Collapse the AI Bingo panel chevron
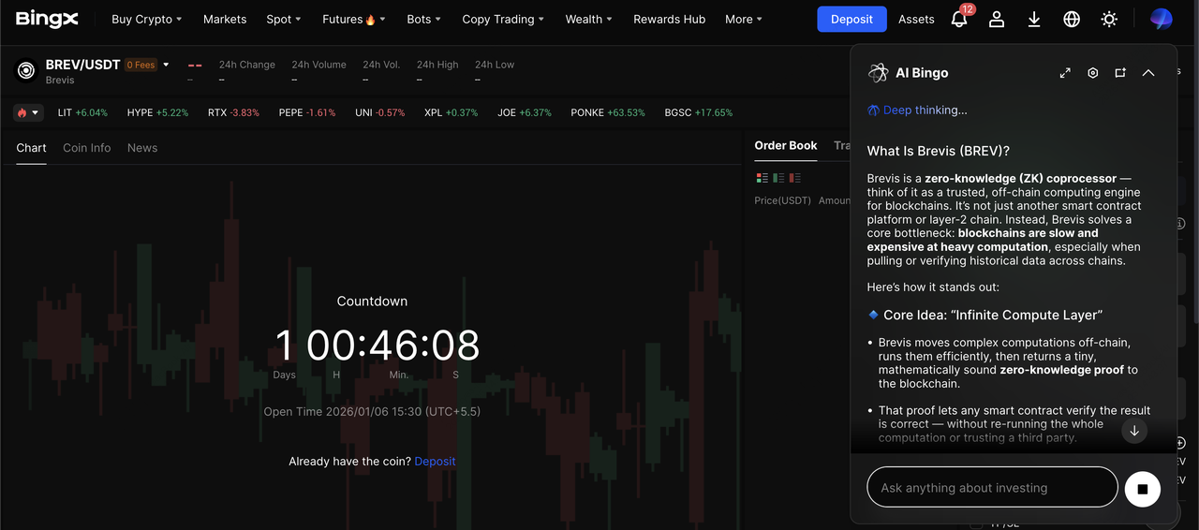 tap(1148, 73)
